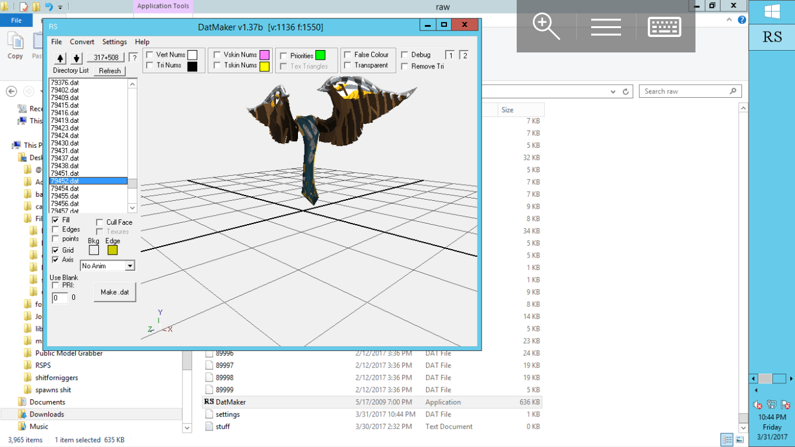Open the Action Center flag icon

coord(786,405)
